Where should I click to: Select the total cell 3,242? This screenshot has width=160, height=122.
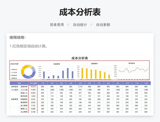(x=33, y=99)
